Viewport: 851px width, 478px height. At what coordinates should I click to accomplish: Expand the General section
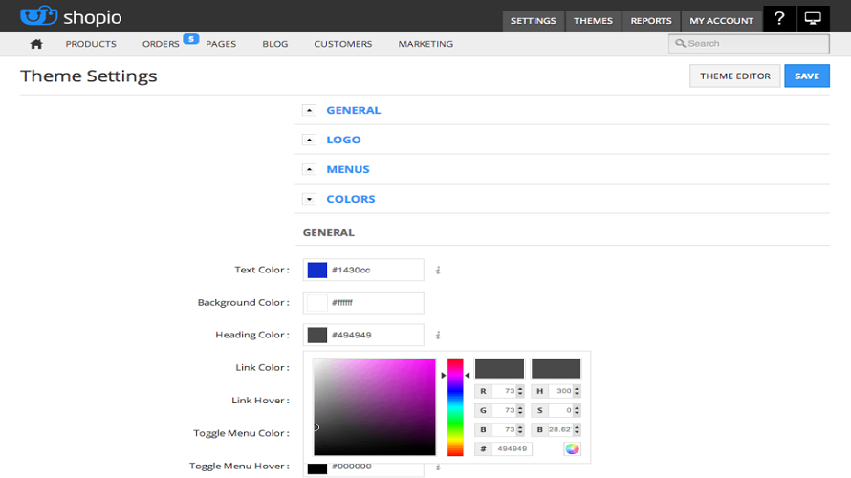click(309, 110)
